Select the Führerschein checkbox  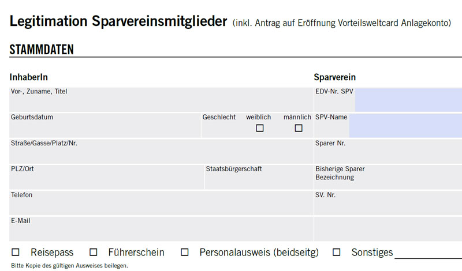pyautogui.click(x=94, y=253)
